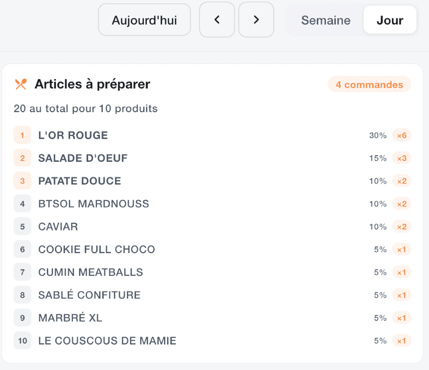This screenshot has height=370, width=429.
Task: Click the rank 1 badge for L'OR ROUGE
Action: [22, 135]
